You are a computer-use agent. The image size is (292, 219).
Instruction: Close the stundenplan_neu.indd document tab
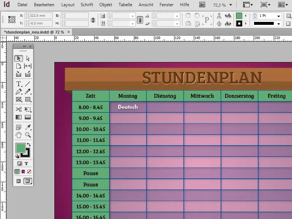click(69, 32)
